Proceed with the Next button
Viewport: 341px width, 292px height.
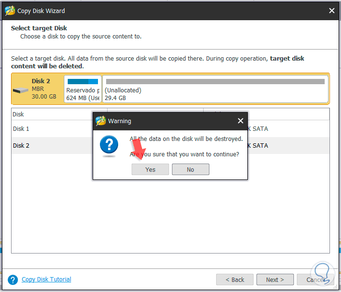275,279
